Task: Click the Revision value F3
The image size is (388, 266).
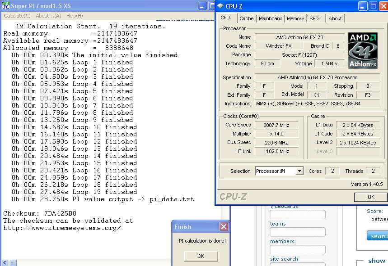Action: pos(368,95)
